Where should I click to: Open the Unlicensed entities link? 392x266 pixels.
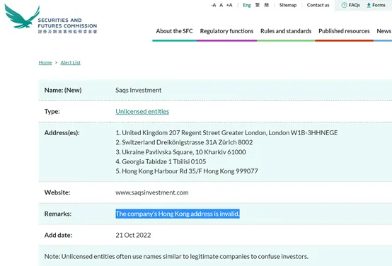tap(142, 112)
